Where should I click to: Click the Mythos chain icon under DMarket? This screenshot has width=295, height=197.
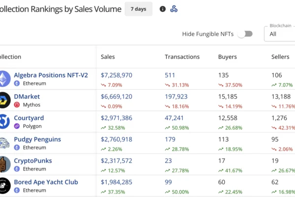(x=17, y=105)
